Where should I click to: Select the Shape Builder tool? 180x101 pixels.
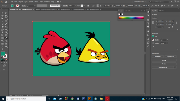point(6,33)
